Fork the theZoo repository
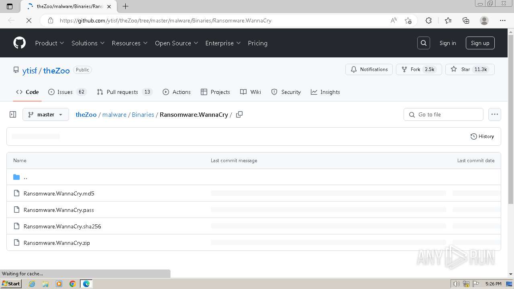514x289 pixels. click(419, 69)
